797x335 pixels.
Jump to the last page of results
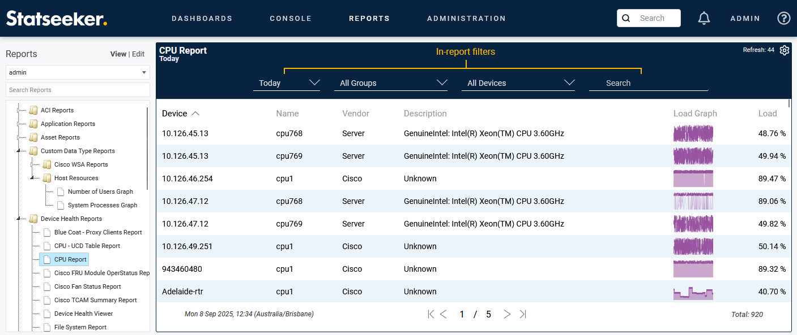(x=522, y=314)
